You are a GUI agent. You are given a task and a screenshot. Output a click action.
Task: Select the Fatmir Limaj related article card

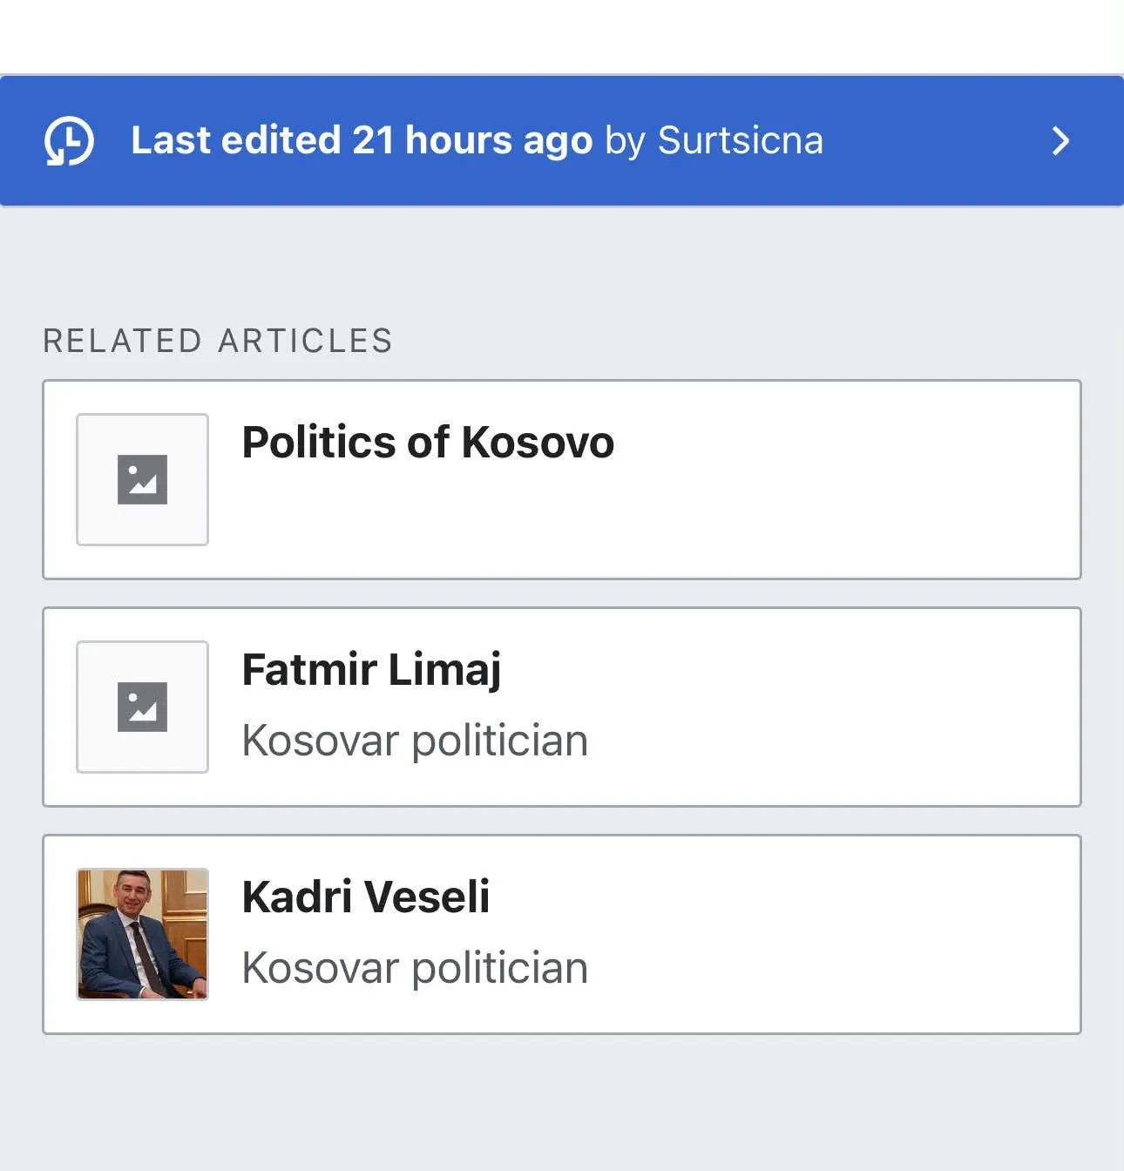point(562,707)
